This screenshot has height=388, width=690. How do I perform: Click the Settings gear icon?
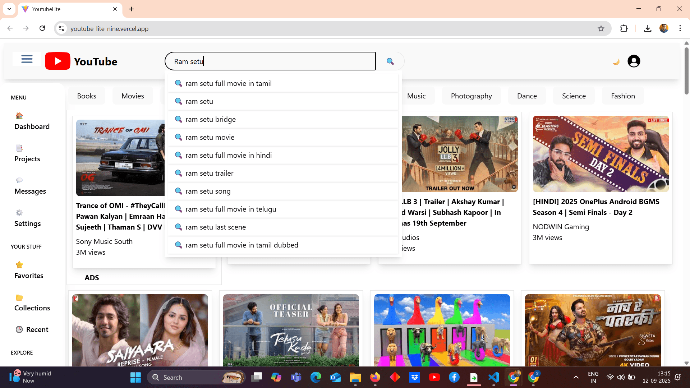(19, 213)
